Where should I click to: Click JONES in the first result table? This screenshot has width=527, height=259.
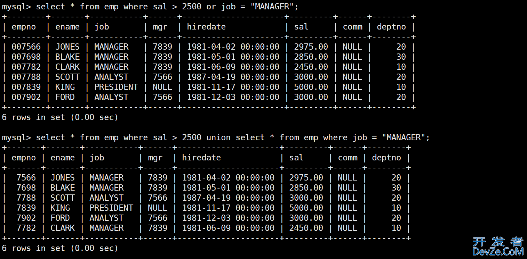(x=67, y=47)
